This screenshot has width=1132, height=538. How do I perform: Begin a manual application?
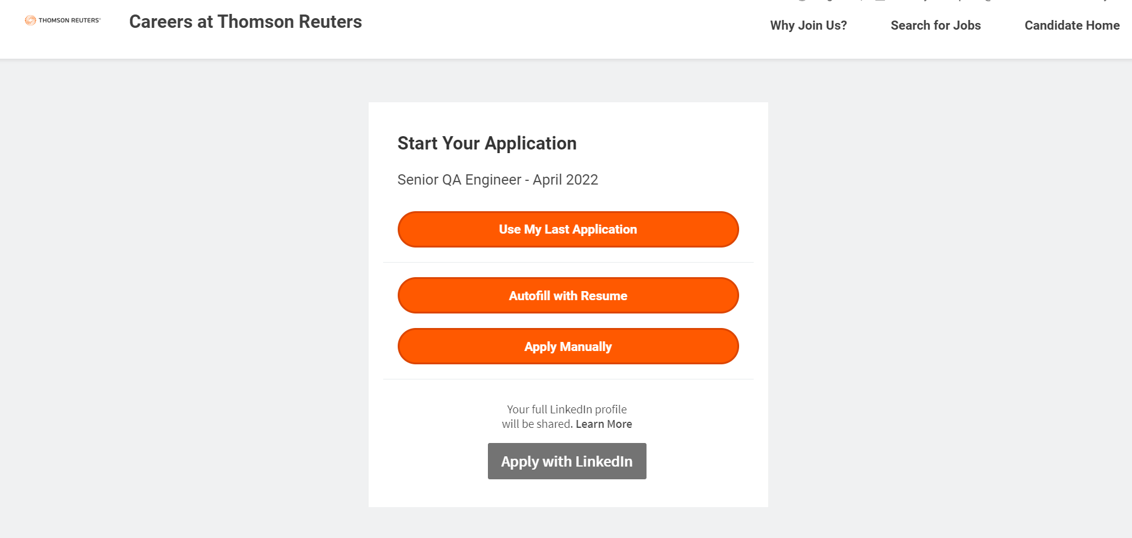coord(568,347)
